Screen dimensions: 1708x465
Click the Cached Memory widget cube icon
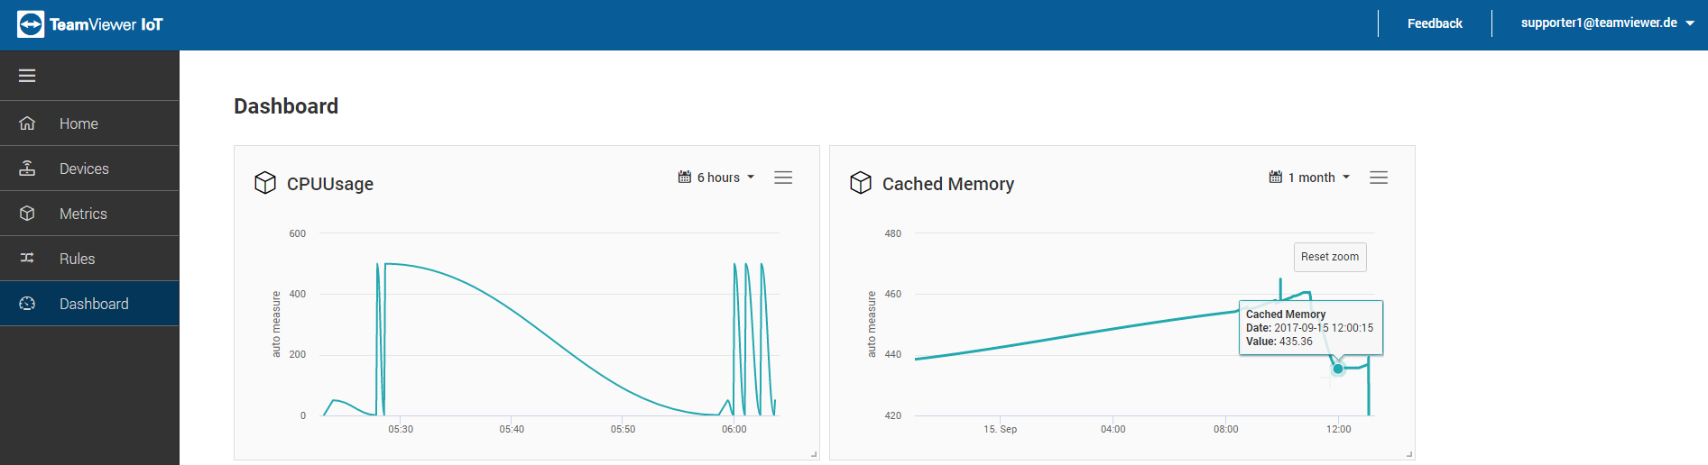(861, 183)
